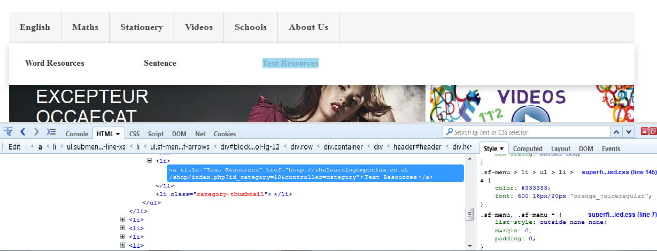The height and width of the screenshot is (251, 657).
Task: Click the closing </ul> tag line
Action: (x=151, y=202)
